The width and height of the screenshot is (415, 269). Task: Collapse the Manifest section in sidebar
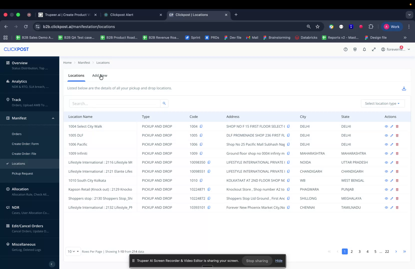coord(53,118)
